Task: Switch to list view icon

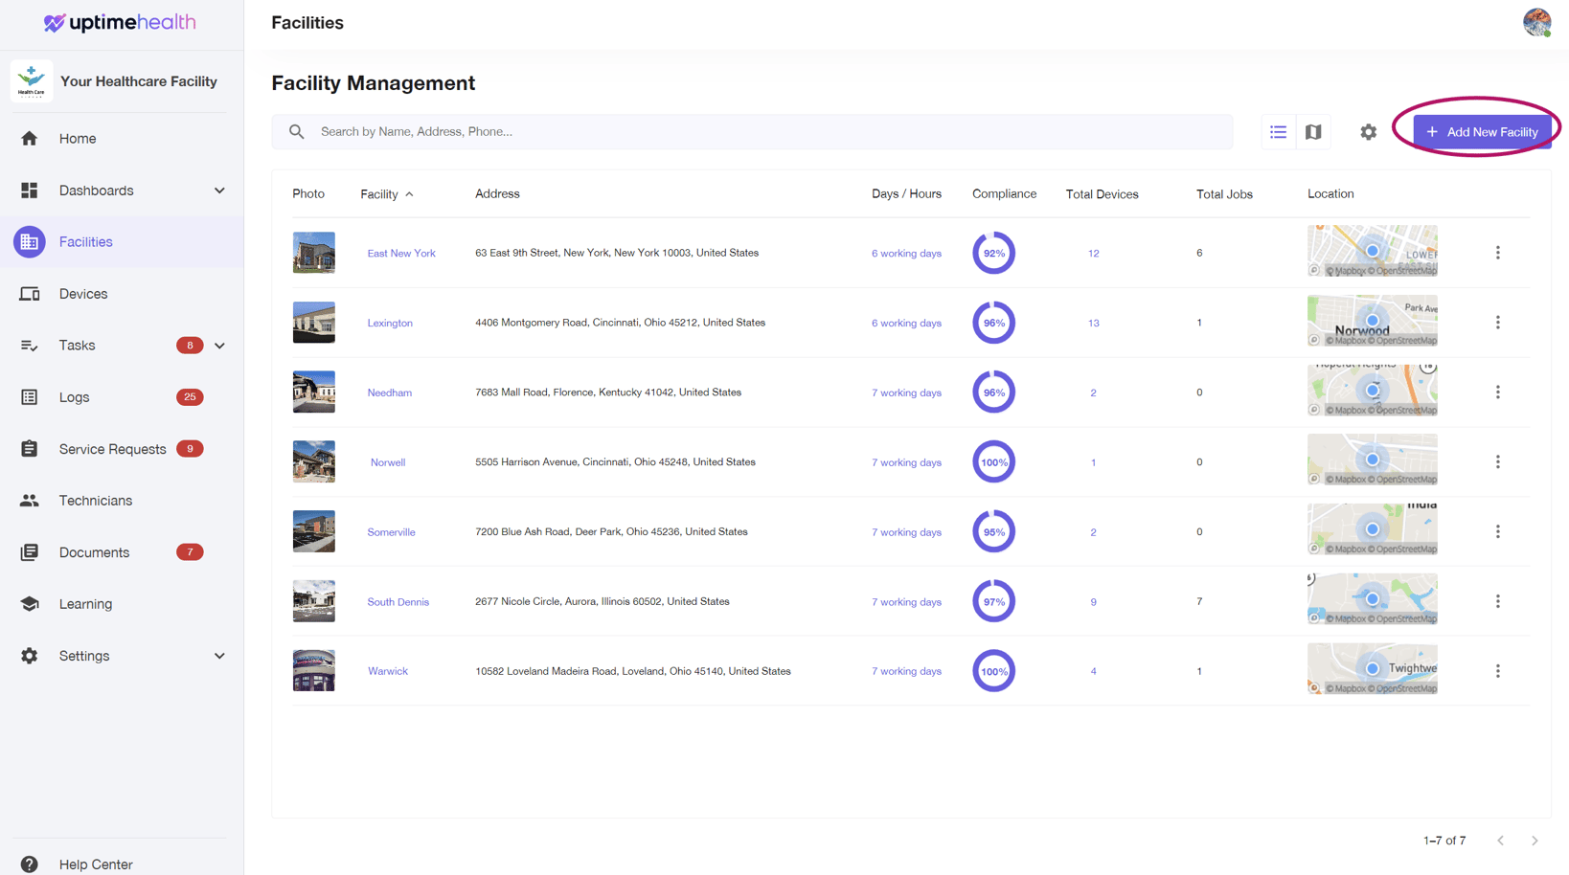Action: [1278, 132]
